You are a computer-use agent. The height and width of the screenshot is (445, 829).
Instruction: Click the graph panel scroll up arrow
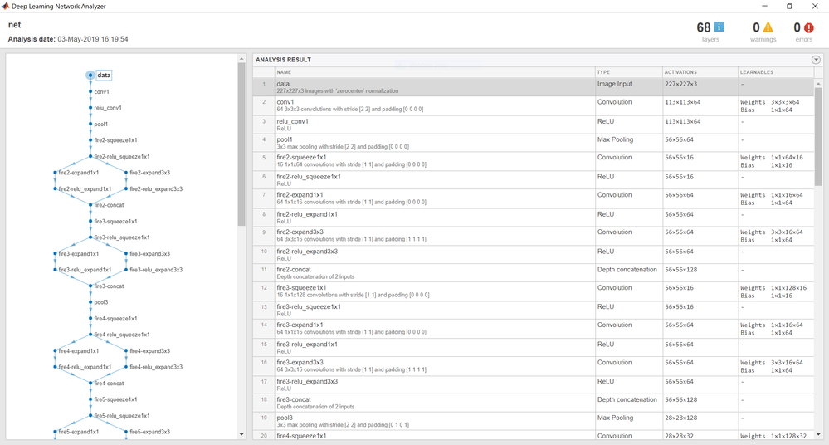click(x=241, y=59)
